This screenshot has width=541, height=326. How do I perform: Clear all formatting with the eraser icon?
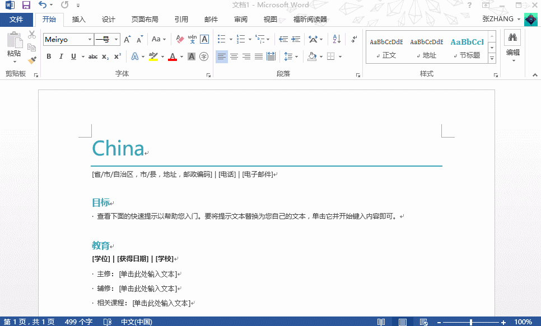pyautogui.click(x=179, y=39)
